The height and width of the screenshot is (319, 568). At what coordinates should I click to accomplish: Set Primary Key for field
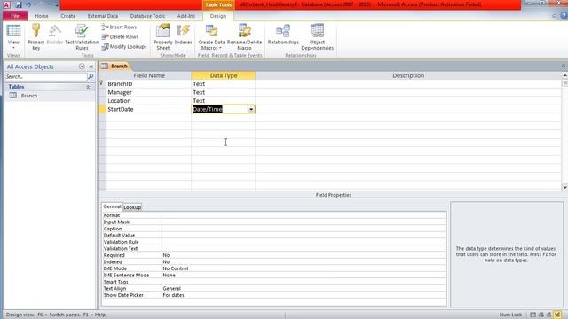(x=35, y=37)
